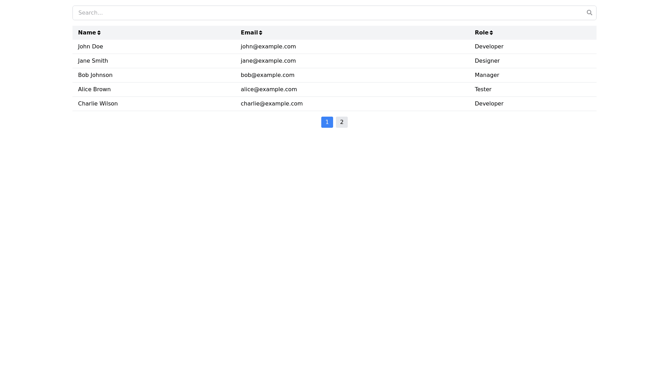Click the Tester role cell
669x376 pixels.
pos(483,89)
